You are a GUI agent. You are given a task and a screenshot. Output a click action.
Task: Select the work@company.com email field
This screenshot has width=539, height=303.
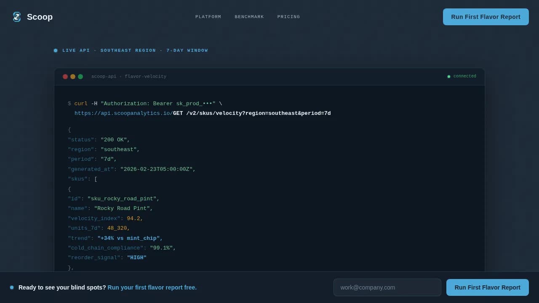[387, 287]
